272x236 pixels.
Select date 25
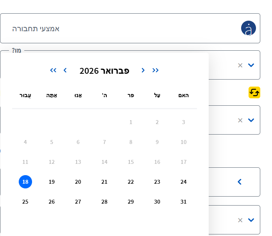pyautogui.click(x=25, y=202)
